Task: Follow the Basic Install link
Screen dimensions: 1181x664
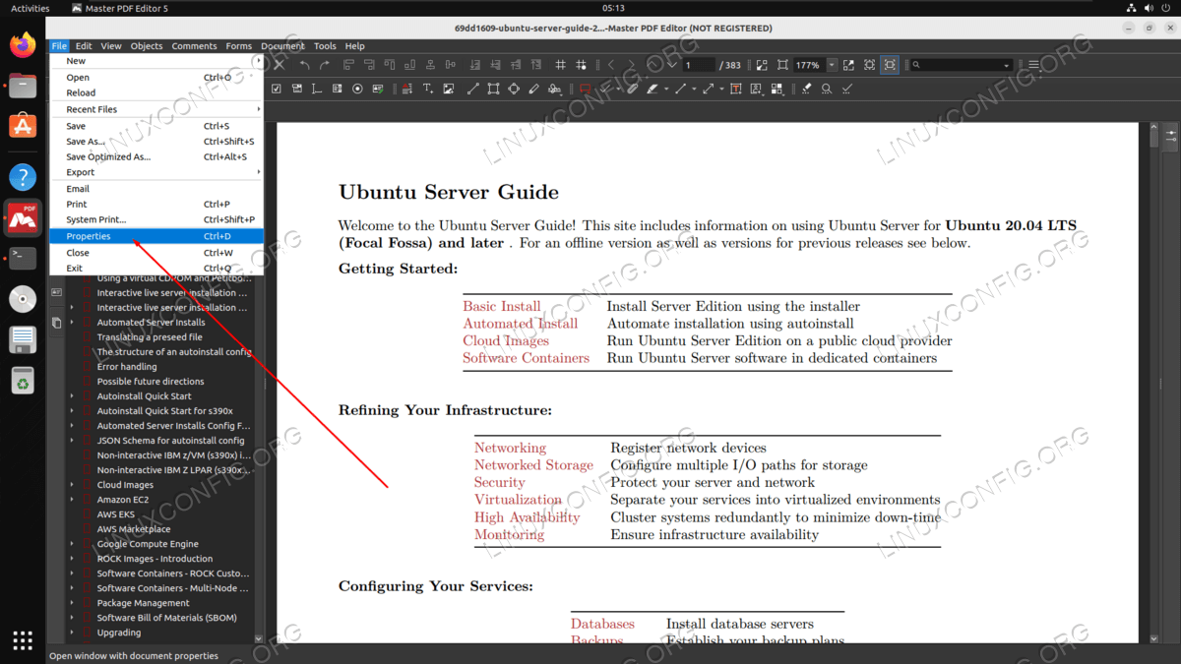Action: [502, 306]
